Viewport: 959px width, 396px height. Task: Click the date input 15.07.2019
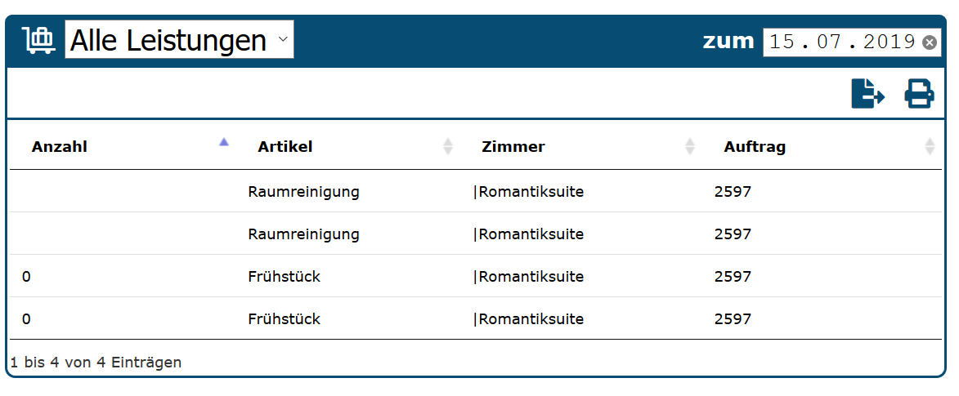[x=841, y=42]
